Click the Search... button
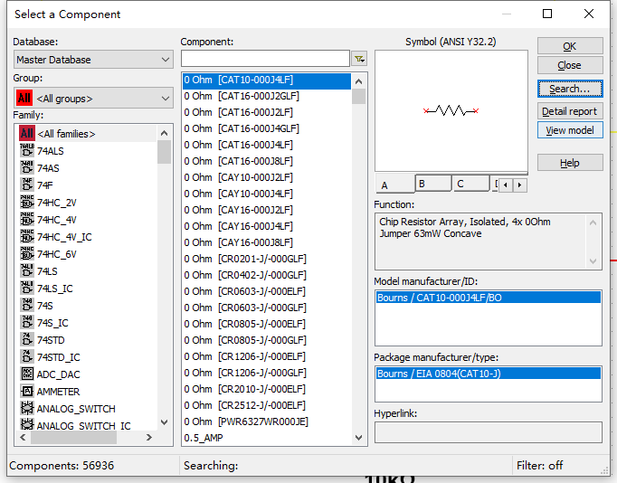Image resolution: width=617 pixels, height=483 pixels. tap(569, 89)
